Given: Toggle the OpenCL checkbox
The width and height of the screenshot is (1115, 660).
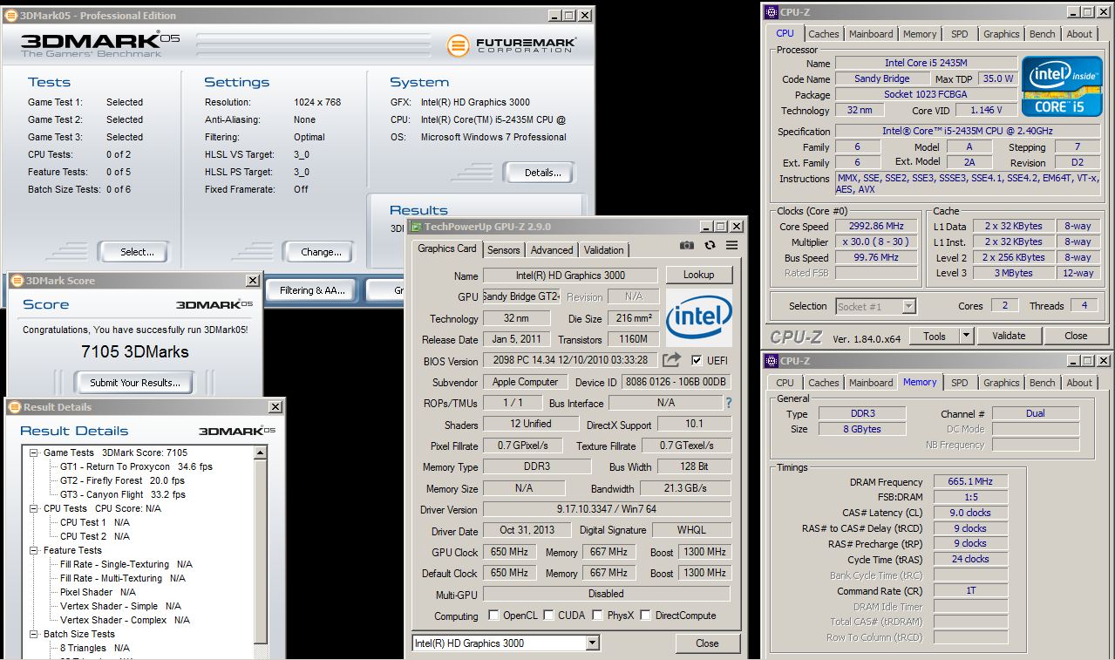Looking at the screenshot, I should [494, 615].
